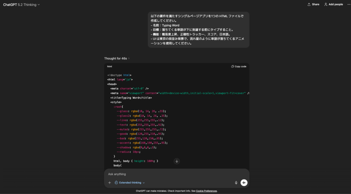Copy code from the html block

point(239,66)
